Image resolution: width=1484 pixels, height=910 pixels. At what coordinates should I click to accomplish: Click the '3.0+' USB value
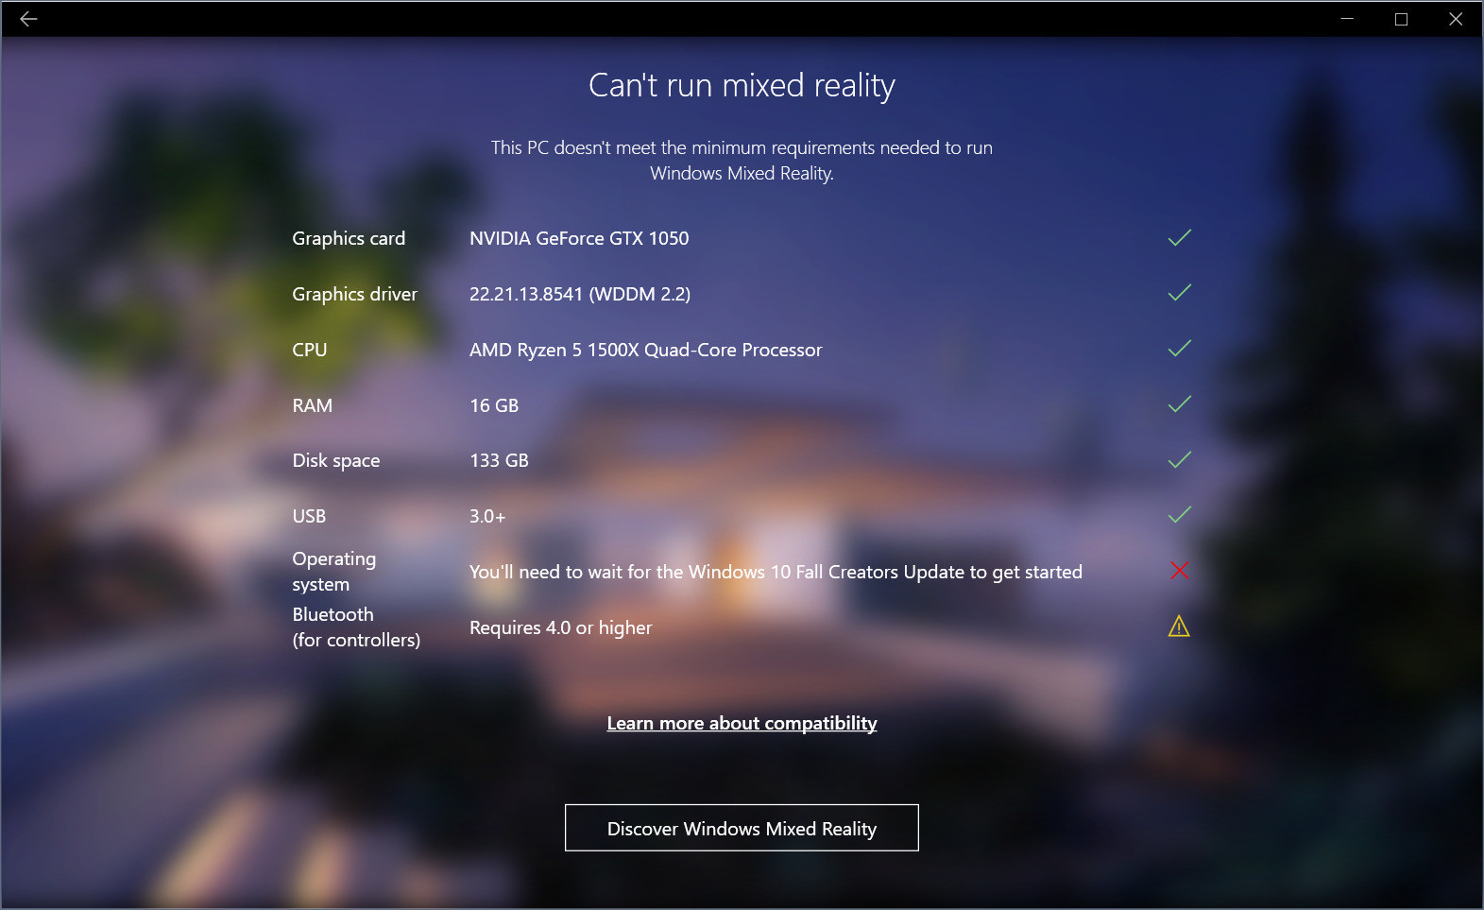487,516
